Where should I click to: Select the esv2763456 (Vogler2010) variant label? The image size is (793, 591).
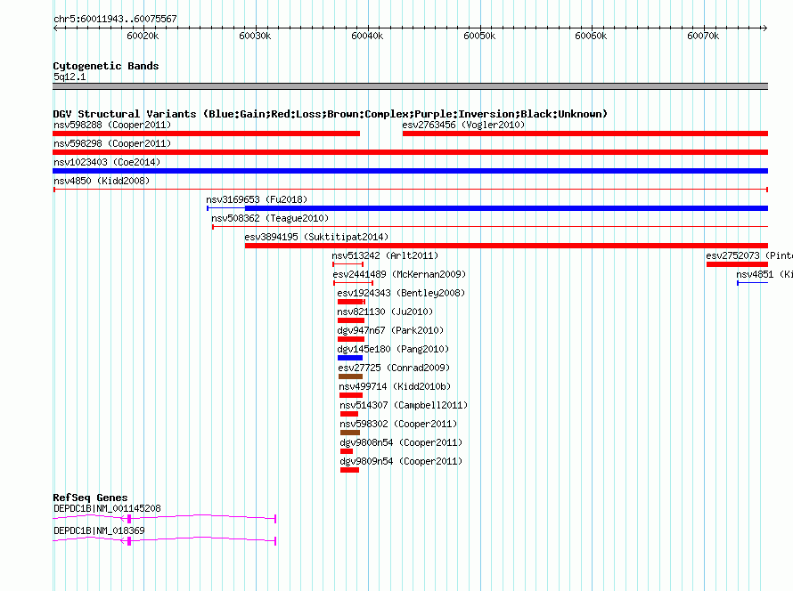click(x=463, y=125)
